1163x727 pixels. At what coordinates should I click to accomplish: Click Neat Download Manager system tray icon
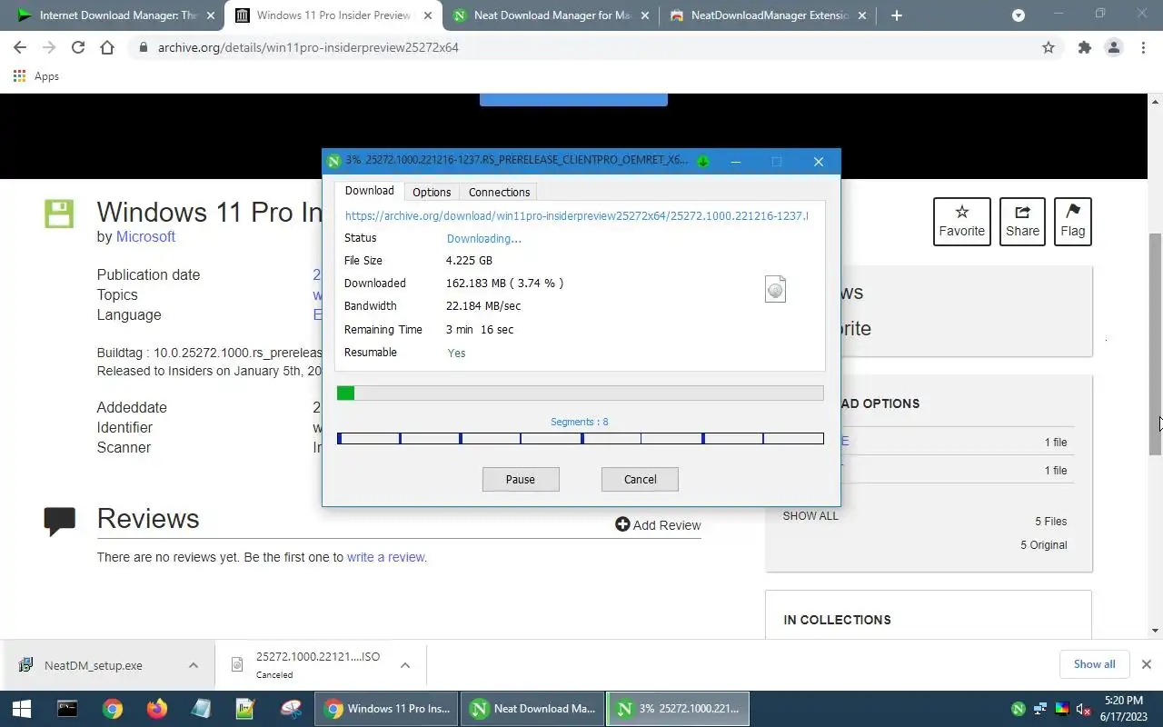point(1019,709)
